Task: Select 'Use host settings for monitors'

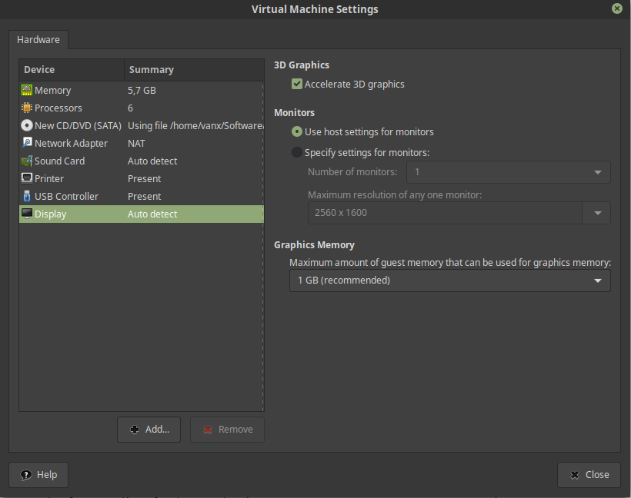Action: [296, 132]
